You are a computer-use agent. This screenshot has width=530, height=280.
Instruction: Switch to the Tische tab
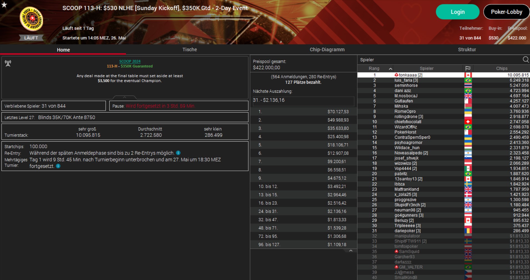coord(190,50)
